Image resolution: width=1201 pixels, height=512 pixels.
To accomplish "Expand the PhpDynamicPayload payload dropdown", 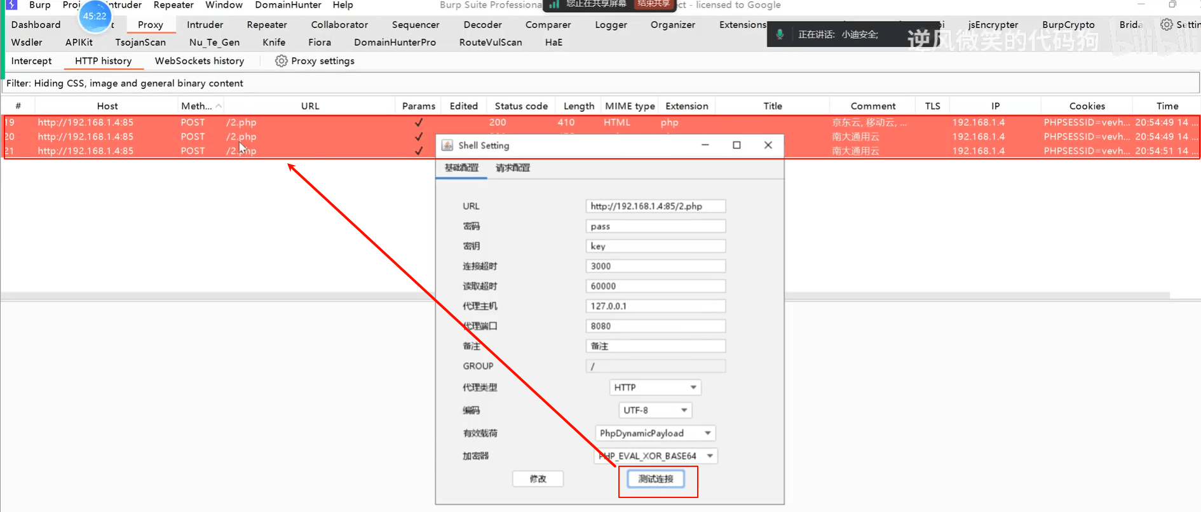I will (x=655, y=433).
